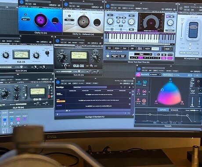Screen dimensions: 202x167
Task: Open Waves Tune Scale Major dropdown
Action: 143,54
